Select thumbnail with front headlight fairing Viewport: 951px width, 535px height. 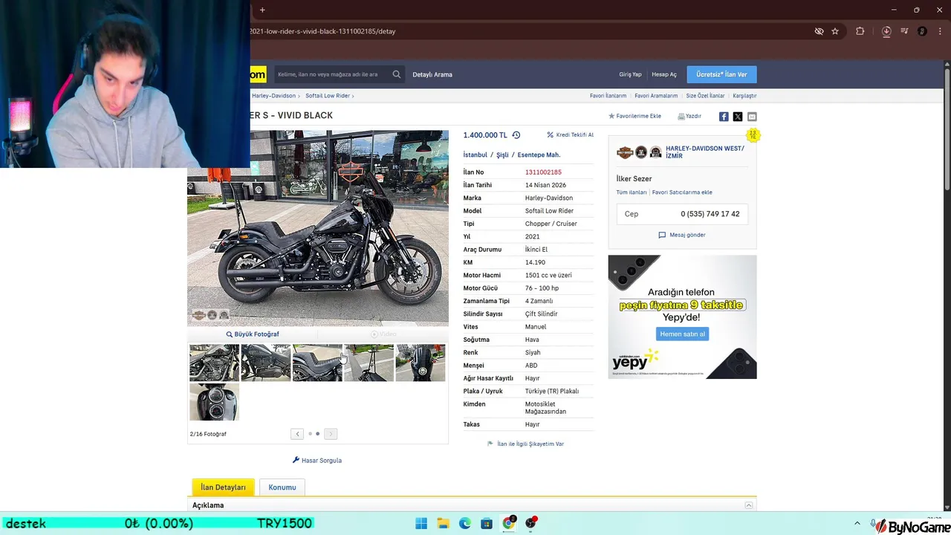[x=421, y=363]
